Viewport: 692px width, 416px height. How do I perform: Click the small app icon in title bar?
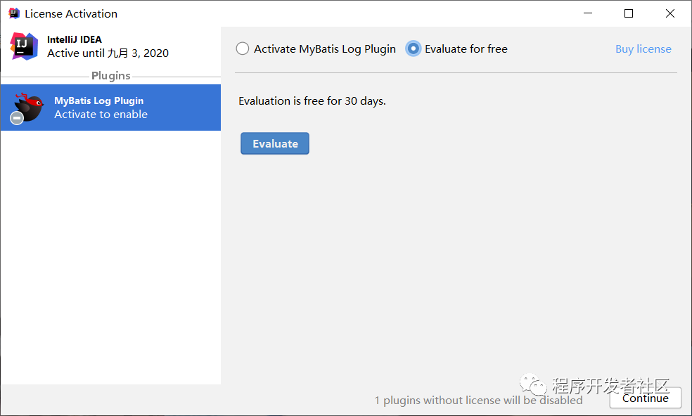point(13,13)
